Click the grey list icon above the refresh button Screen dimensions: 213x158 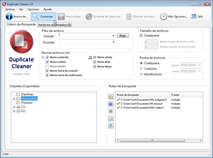pyautogui.click(x=111, y=118)
